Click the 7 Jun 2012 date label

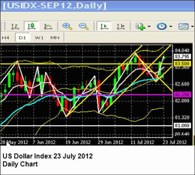tap(44, 142)
